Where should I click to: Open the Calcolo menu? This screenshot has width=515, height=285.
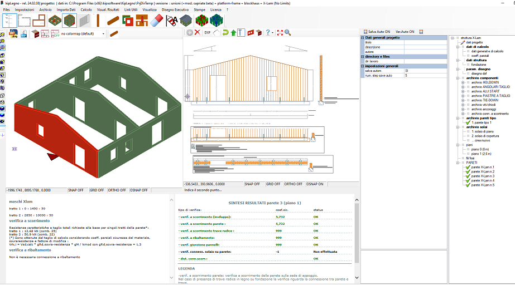coord(86,10)
